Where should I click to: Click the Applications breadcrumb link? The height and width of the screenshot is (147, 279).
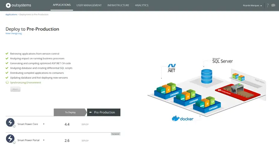(x=11, y=14)
